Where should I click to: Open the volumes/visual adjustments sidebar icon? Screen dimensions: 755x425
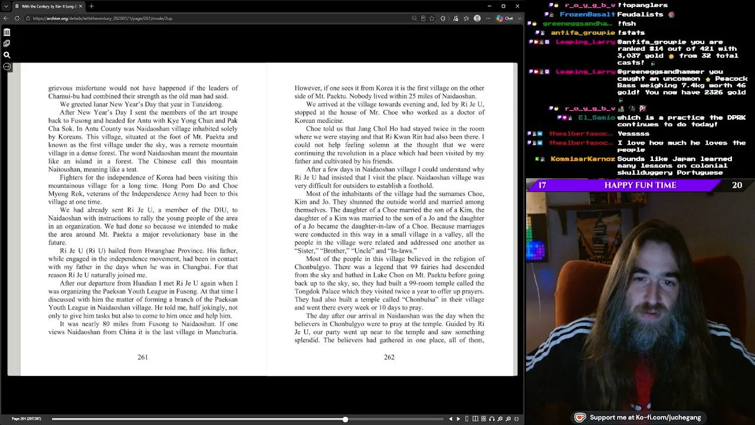(6, 44)
